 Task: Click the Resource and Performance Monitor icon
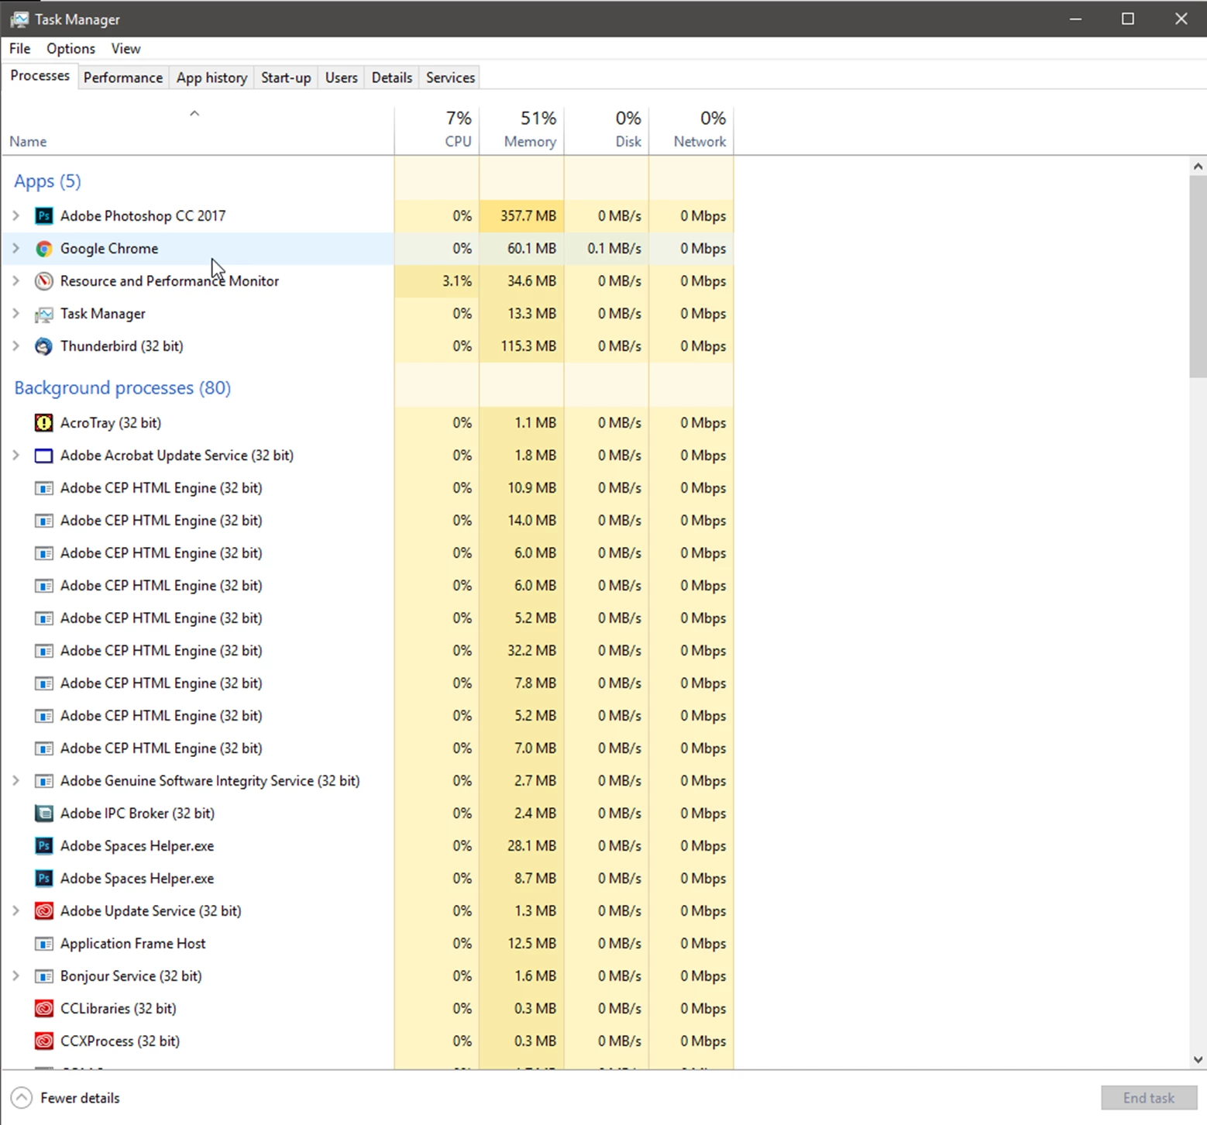[44, 281]
